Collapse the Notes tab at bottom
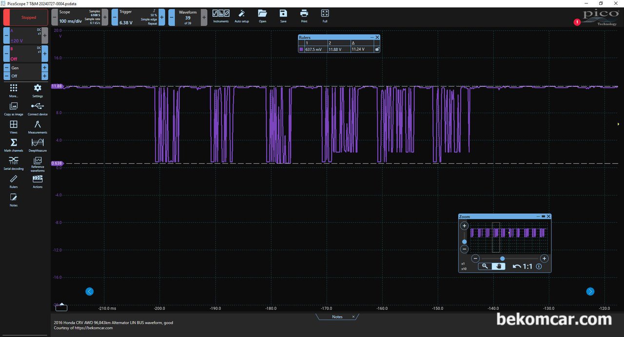Image resolution: width=624 pixels, height=337 pixels. coord(337,317)
